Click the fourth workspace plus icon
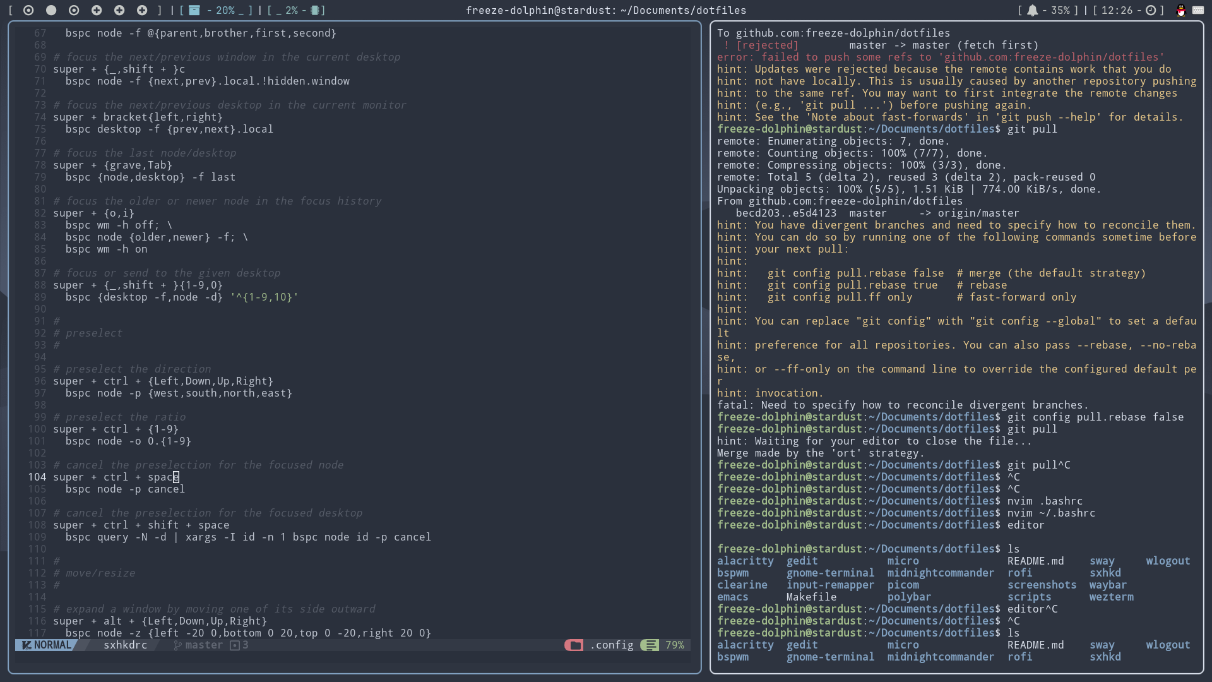Viewport: 1212px width, 682px height. (97, 10)
